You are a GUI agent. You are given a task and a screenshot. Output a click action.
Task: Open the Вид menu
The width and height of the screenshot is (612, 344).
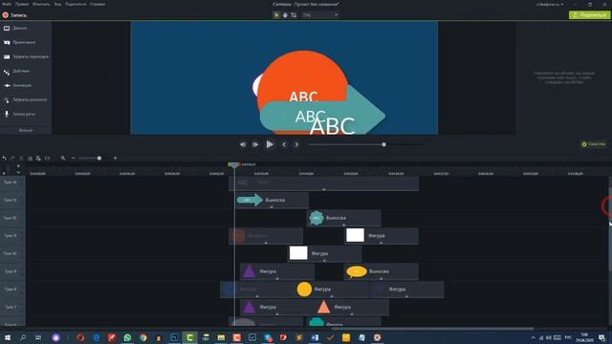(x=57, y=4)
